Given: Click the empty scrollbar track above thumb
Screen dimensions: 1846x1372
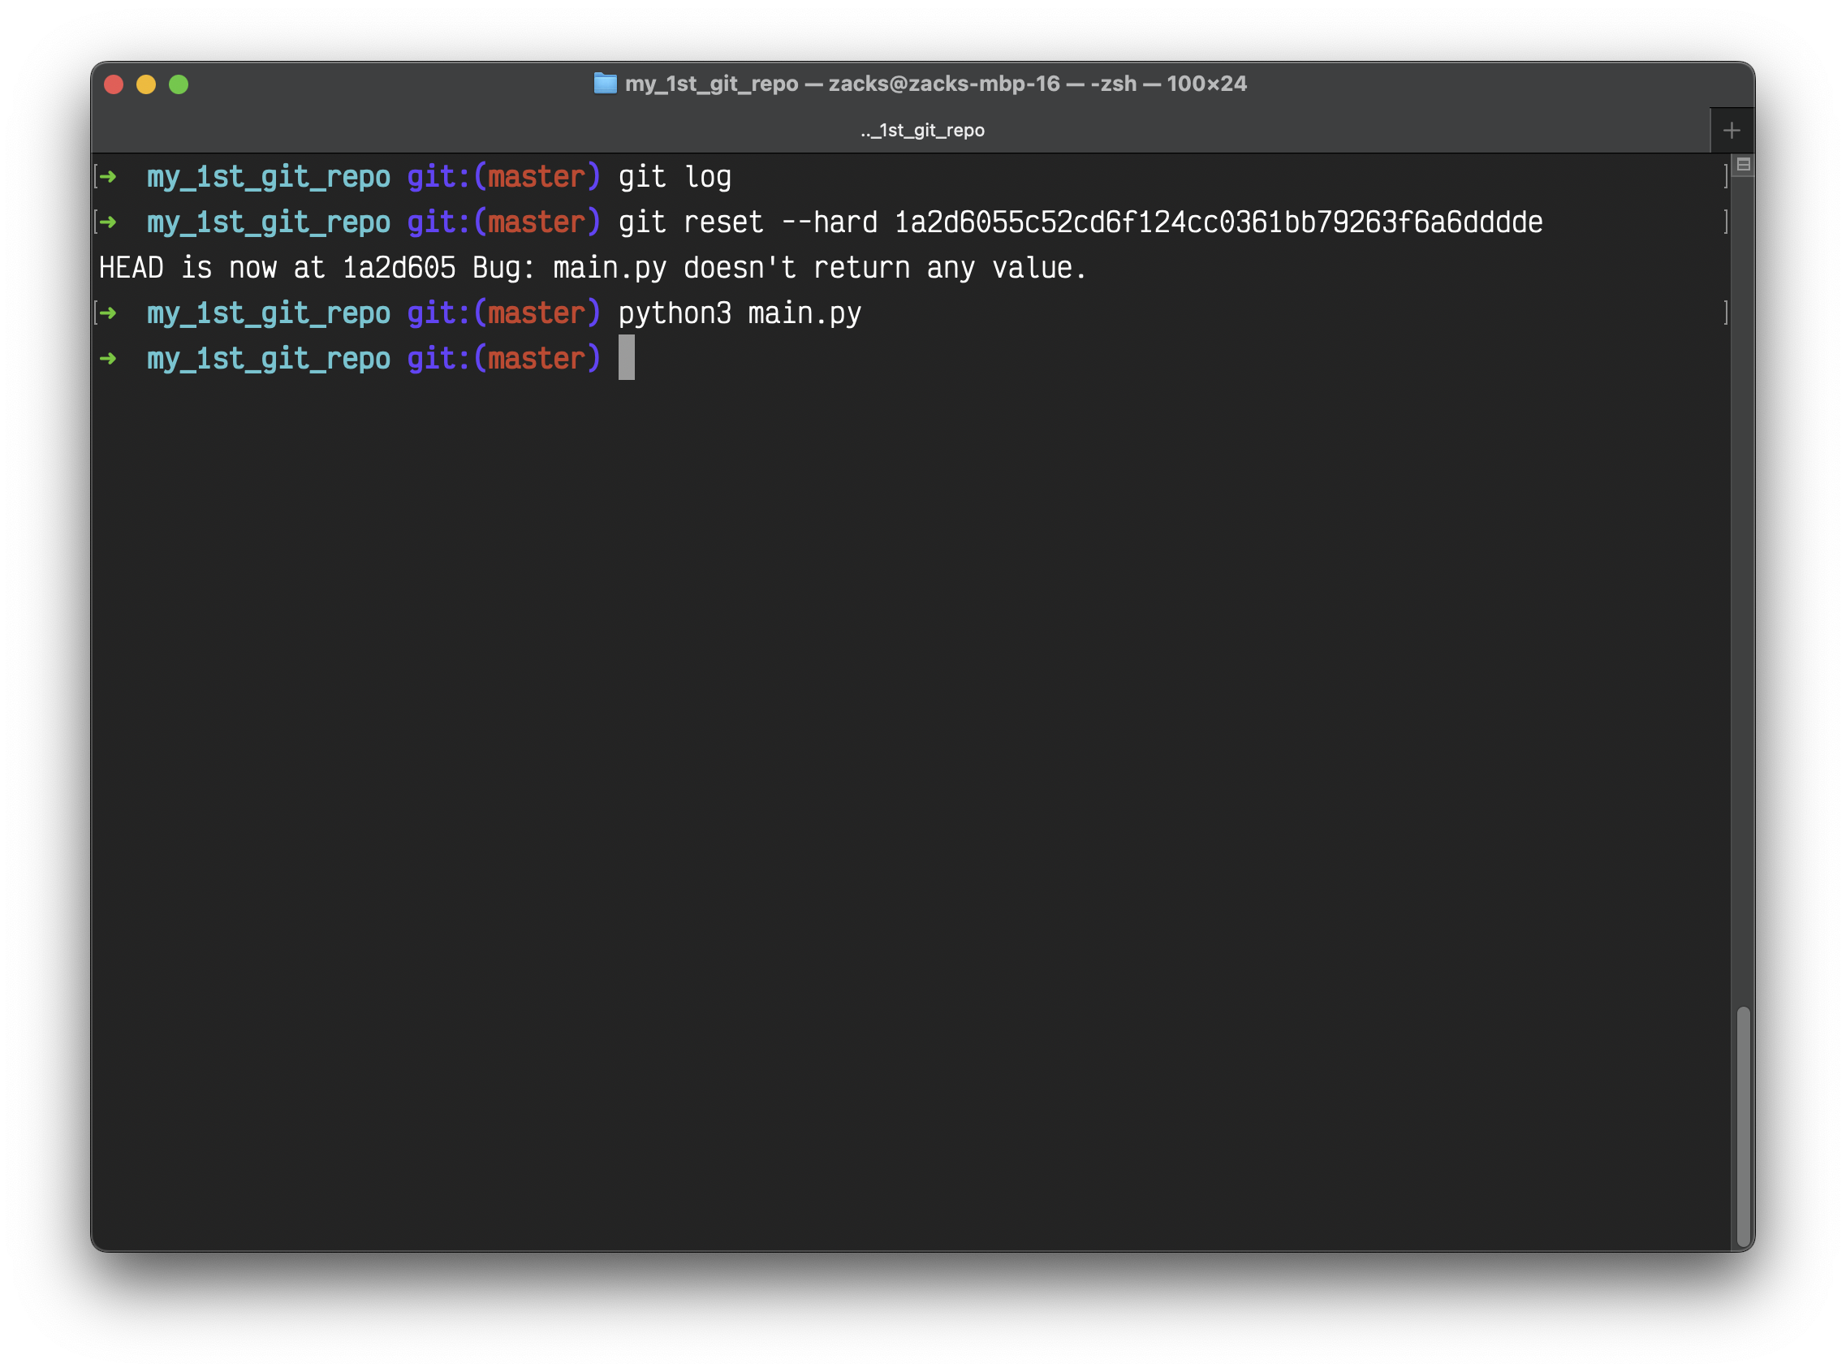Looking at the screenshot, I should pos(1743,581).
